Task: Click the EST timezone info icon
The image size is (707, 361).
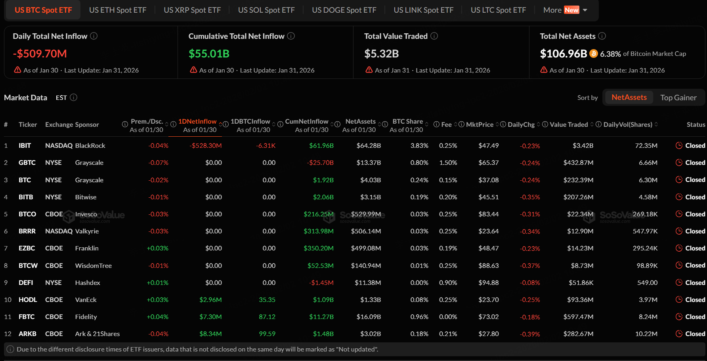Action: [74, 97]
